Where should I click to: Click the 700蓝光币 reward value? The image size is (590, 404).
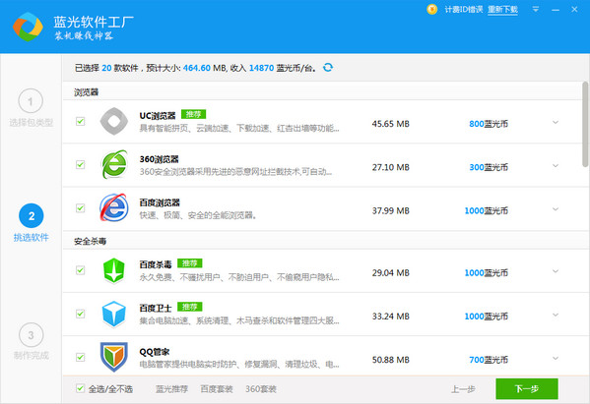489,360
